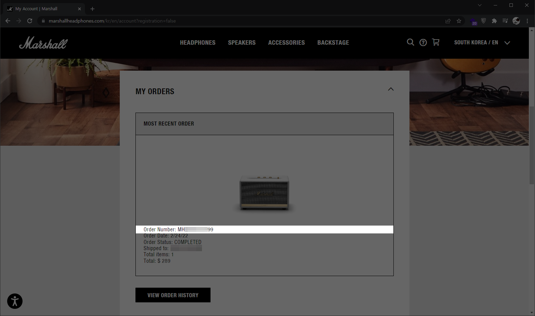Click the Shipped to line
Image resolution: width=535 pixels, height=316 pixels.
(x=173, y=248)
